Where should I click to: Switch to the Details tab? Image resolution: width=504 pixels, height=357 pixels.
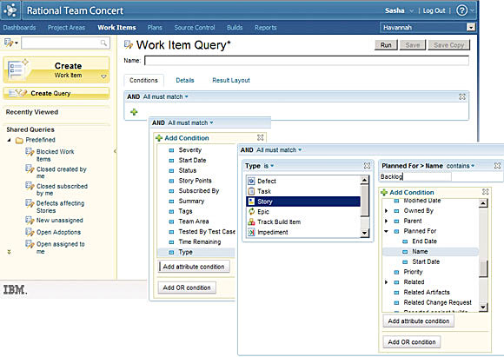185,80
